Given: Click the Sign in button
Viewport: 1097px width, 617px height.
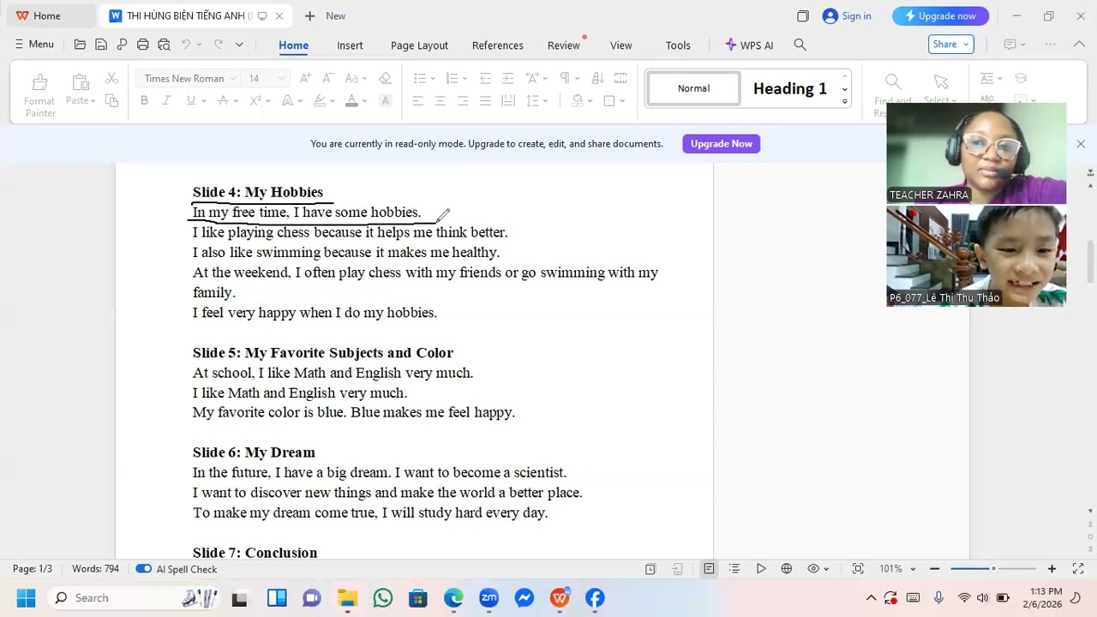Looking at the screenshot, I should pyautogui.click(x=847, y=16).
